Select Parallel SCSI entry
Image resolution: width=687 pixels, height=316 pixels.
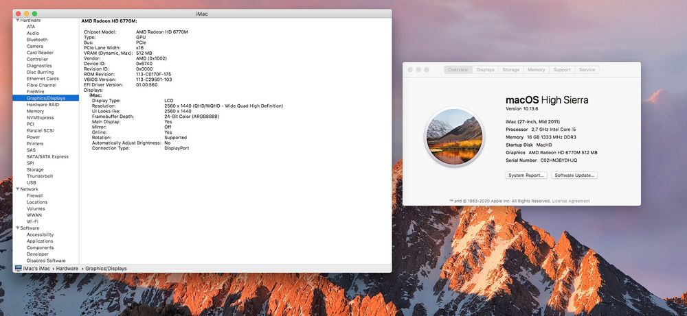(x=41, y=131)
